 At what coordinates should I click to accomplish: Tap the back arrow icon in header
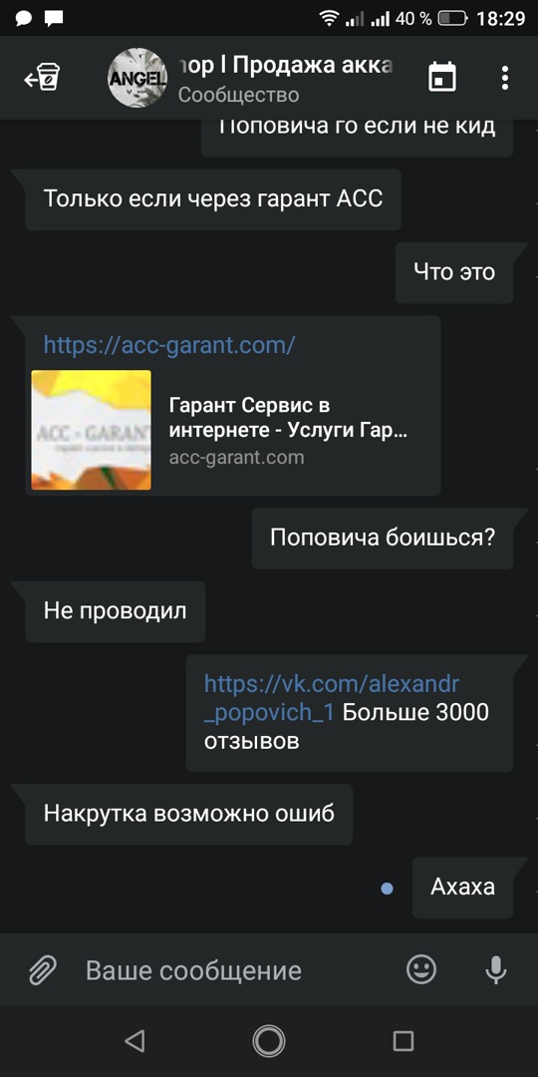[43, 78]
